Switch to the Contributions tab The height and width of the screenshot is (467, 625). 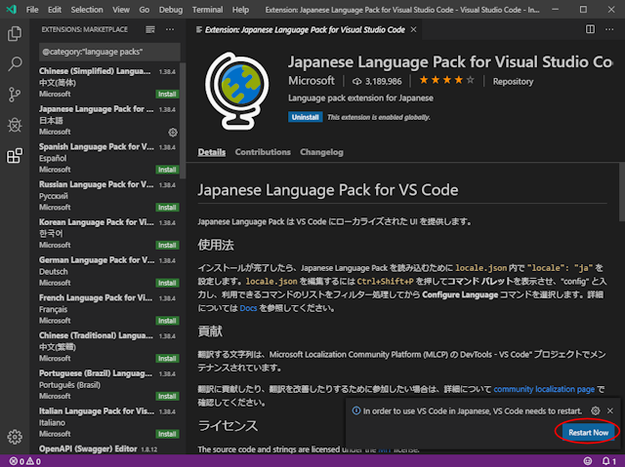[x=263, y=152]
